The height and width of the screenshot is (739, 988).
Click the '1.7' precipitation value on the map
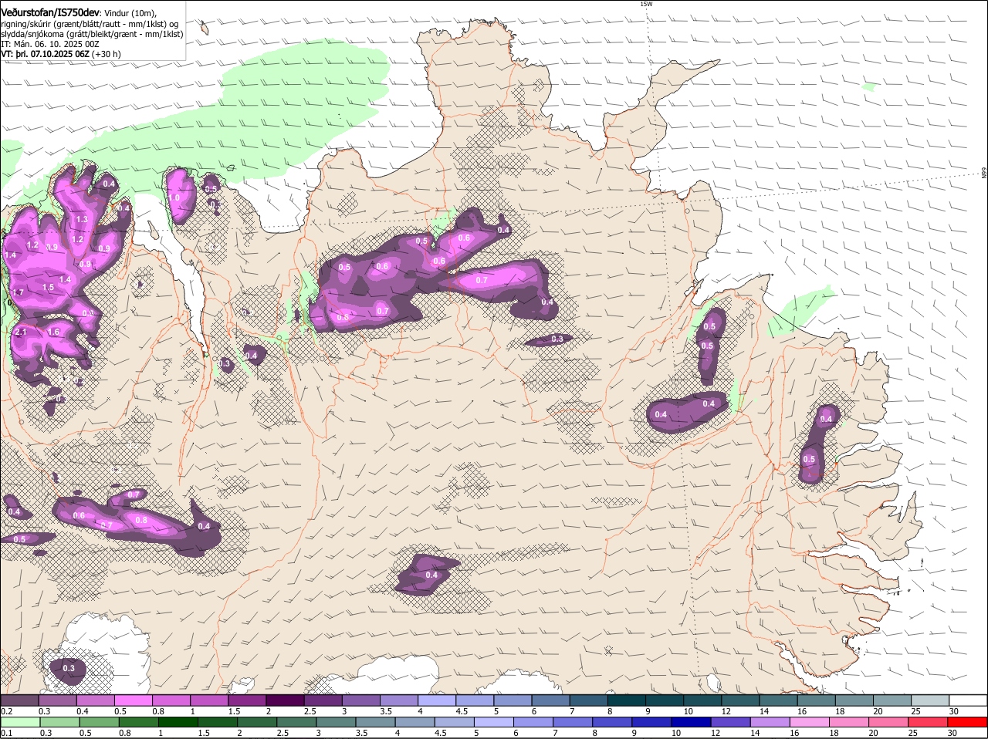[x=18, y=292]
